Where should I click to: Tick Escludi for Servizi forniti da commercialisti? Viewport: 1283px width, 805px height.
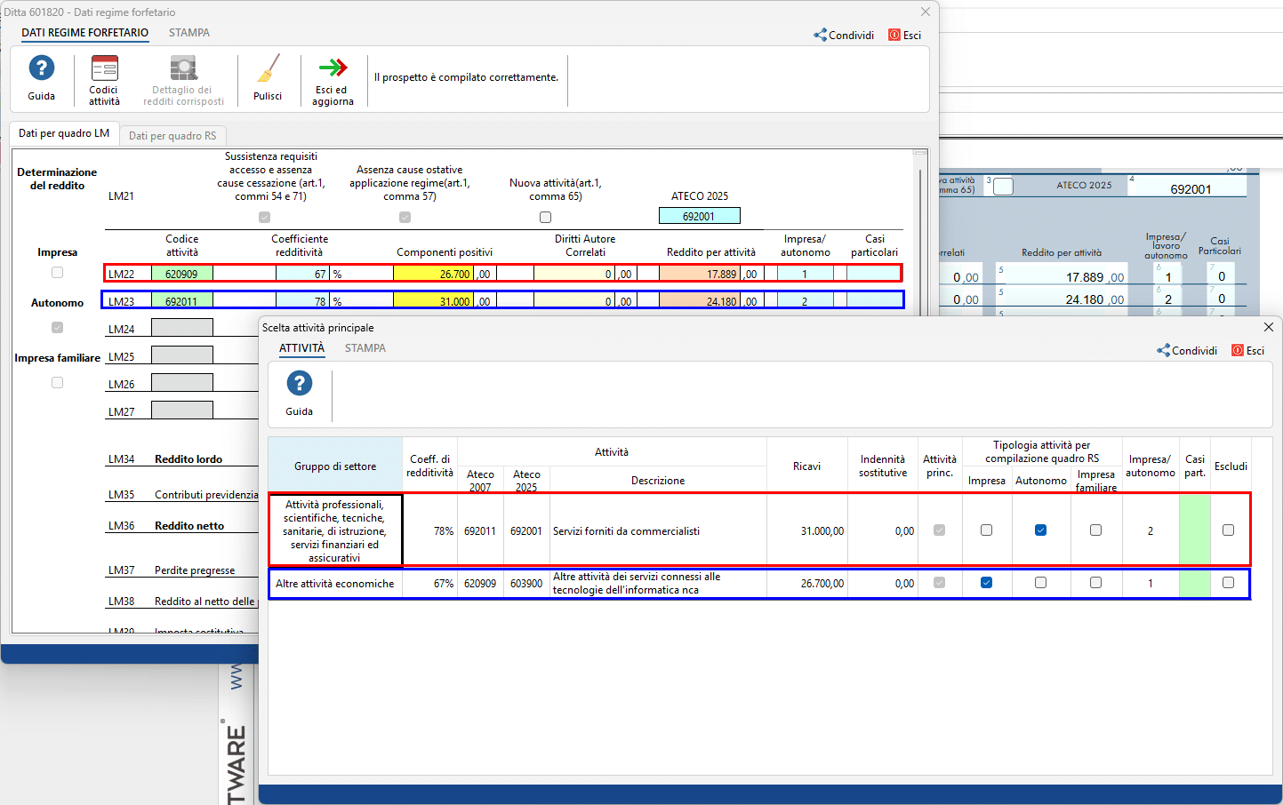coord(1228,530)
